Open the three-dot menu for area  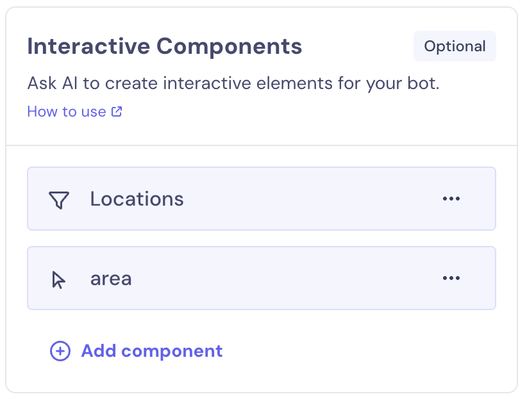point(451,279)
